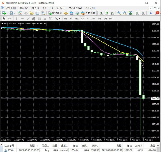Screen dimensions: 161x152
Task: Toggle the Data Window crosshair-target icon
Action: [26, 13]
